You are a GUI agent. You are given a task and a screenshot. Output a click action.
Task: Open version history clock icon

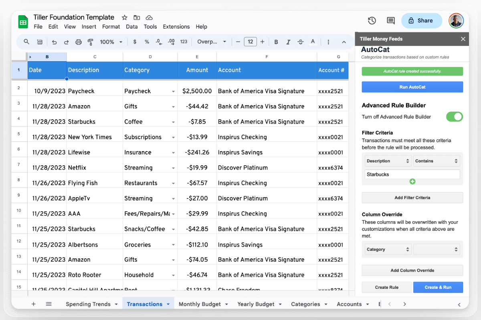coord(372,21)
